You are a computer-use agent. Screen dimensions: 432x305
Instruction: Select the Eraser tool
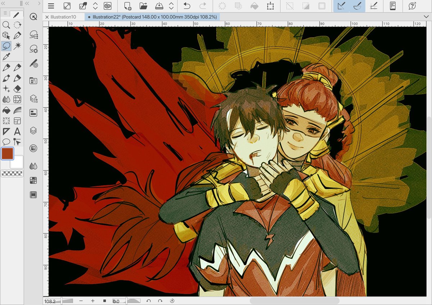click(x=17, y=89)
